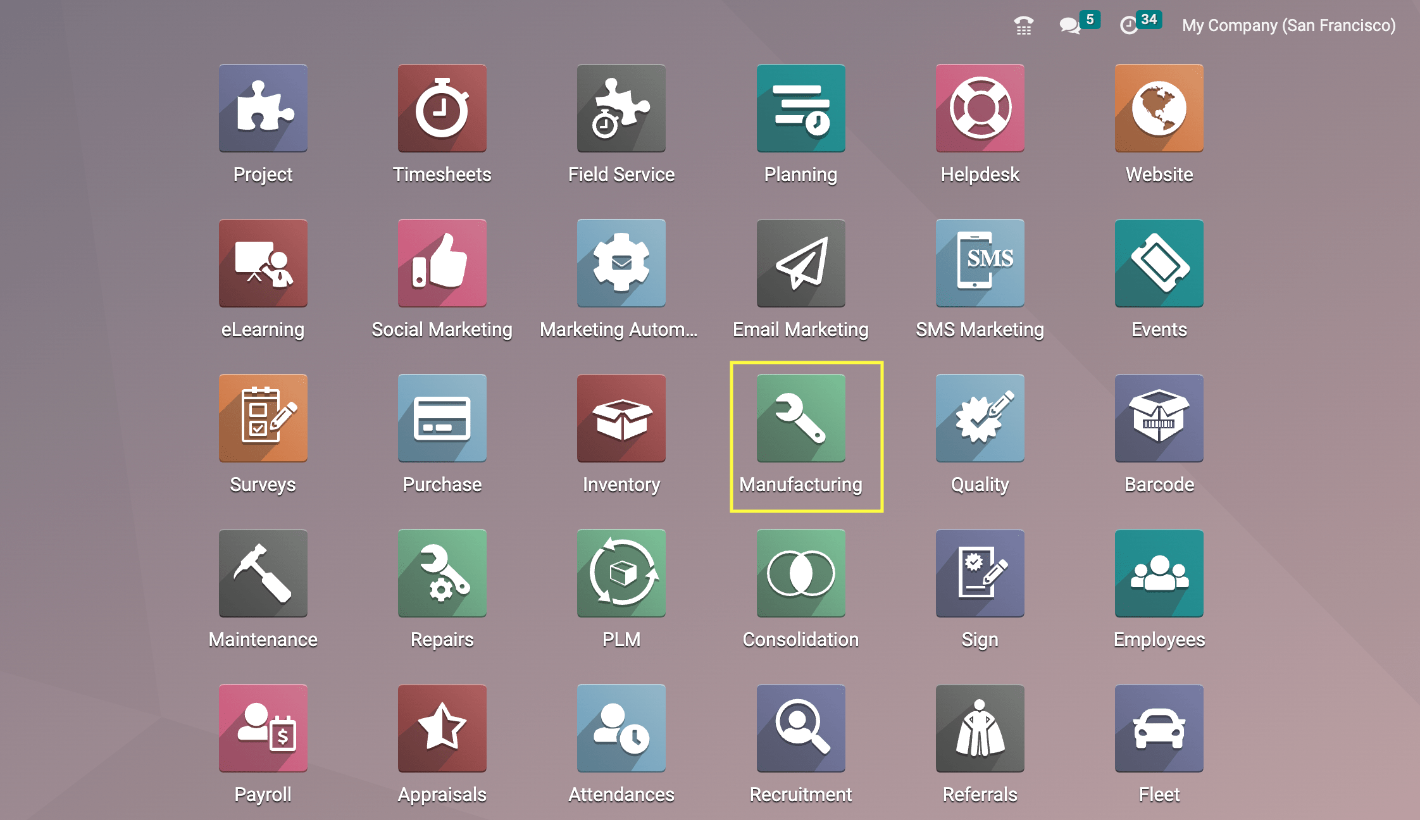Open the Planning app
The width and height of the screenshot is (1420, 820).
point(800,108)
